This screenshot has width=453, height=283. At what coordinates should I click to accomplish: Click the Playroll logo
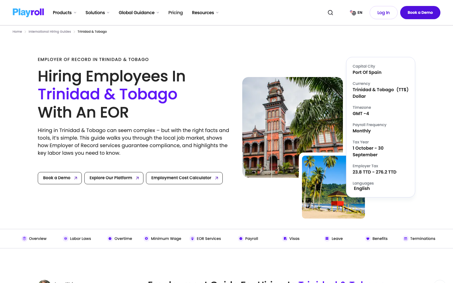pos(28,12)
